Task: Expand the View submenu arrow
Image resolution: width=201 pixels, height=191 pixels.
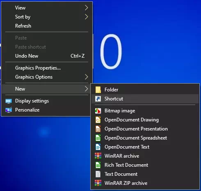Action: click(86, 8)
